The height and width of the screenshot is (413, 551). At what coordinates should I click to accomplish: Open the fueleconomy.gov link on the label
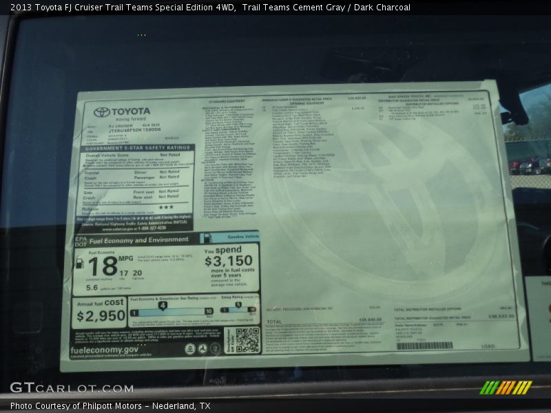pyautogui.click(x=104, y=350)
